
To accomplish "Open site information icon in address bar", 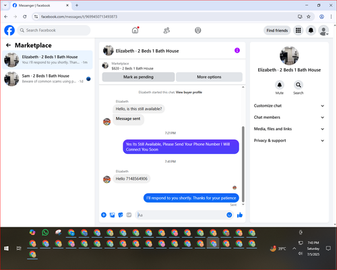I will click(36, 17).
